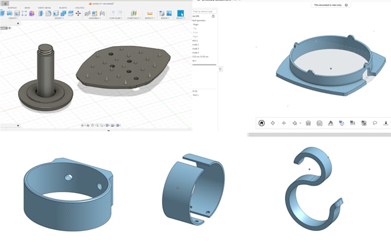Select the Front plane in feature list
Screen dimensions: 391x242
pyautogui.click(x=195, y=32)
